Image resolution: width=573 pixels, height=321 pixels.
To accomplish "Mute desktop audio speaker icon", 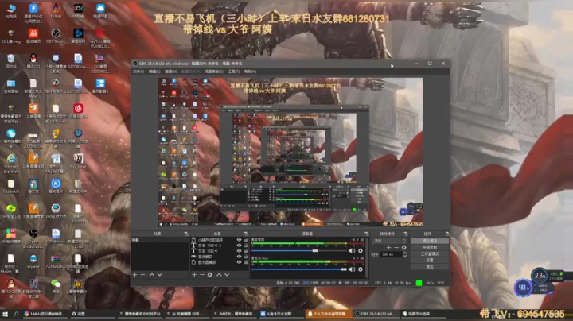I will pos(352,251).
